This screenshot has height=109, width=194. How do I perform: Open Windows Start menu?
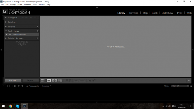coord(4,106)
